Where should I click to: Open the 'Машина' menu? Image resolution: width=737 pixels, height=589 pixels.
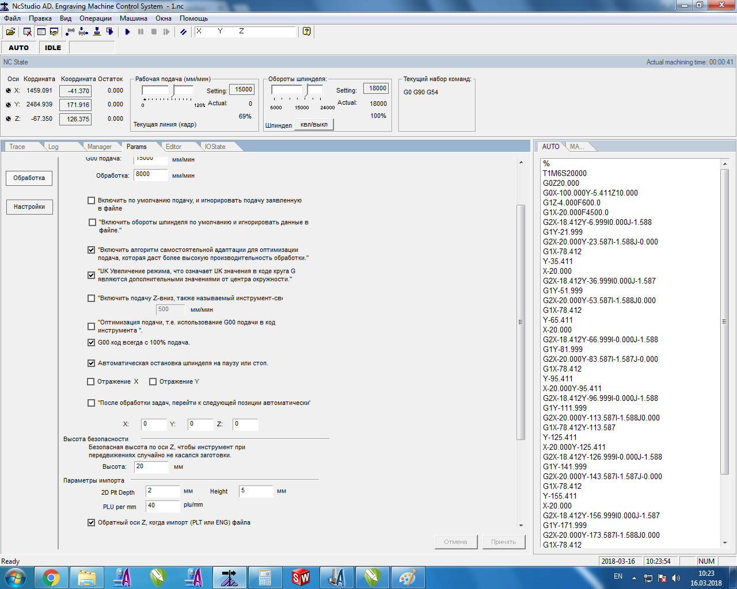(134, 18)
